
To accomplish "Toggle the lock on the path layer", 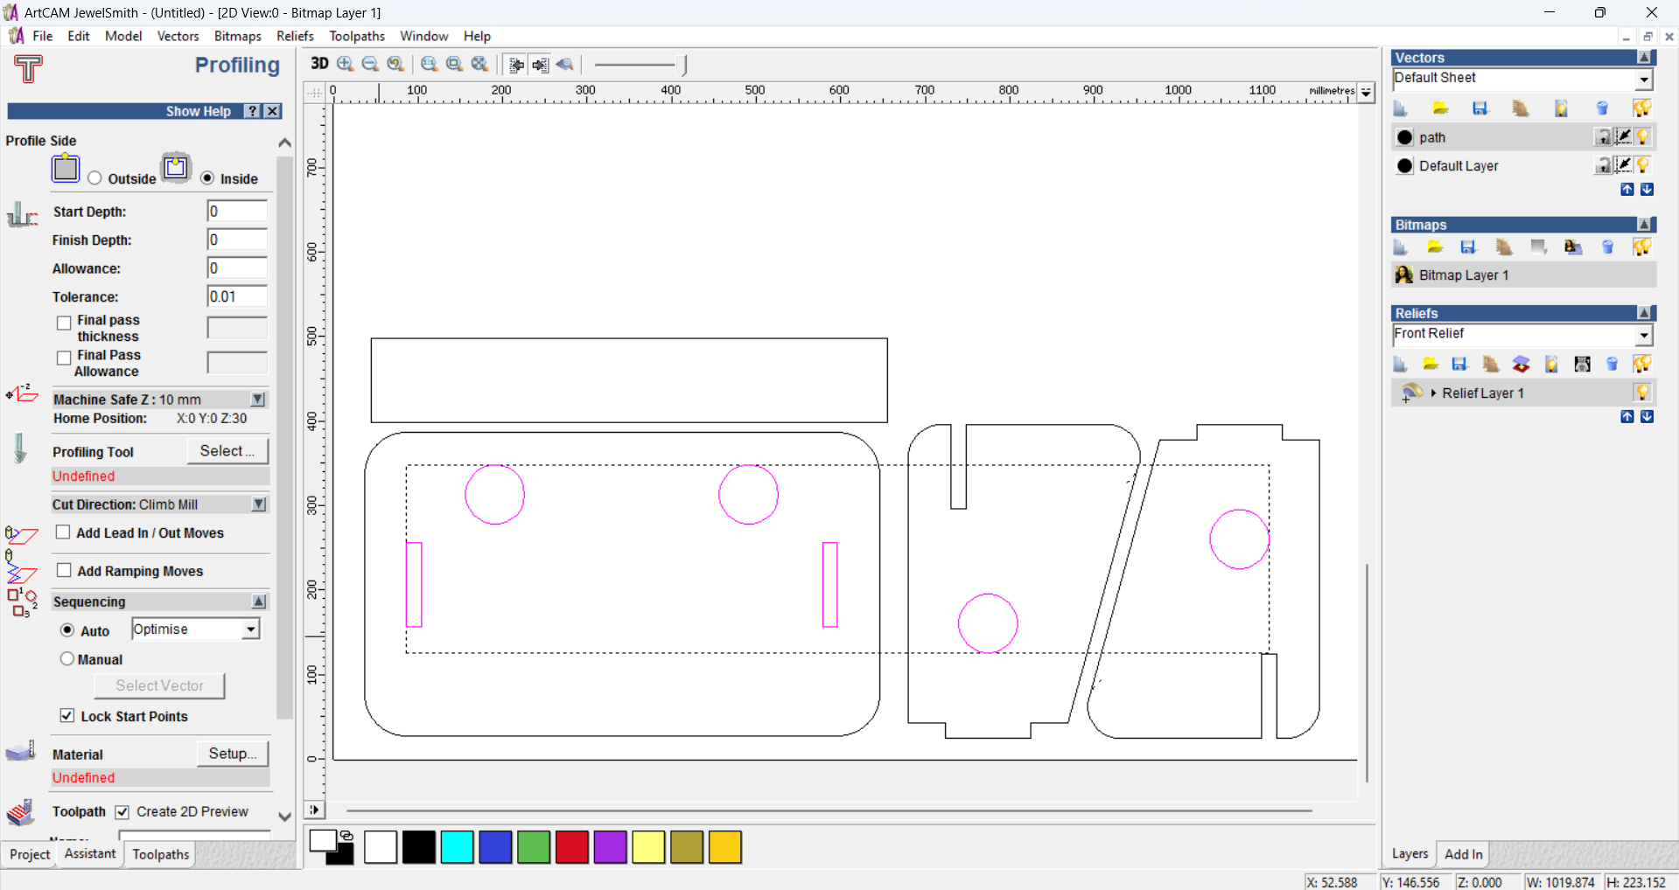I will click(1602, 137).
